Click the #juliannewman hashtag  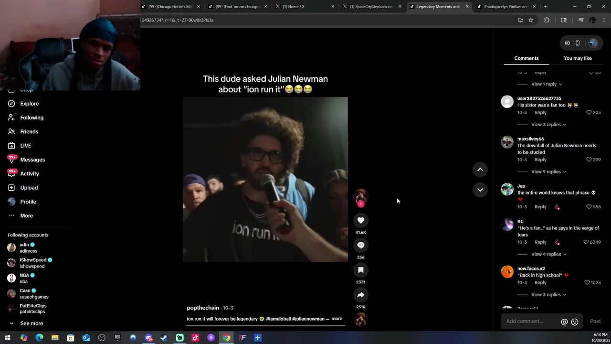coord(308,319)
